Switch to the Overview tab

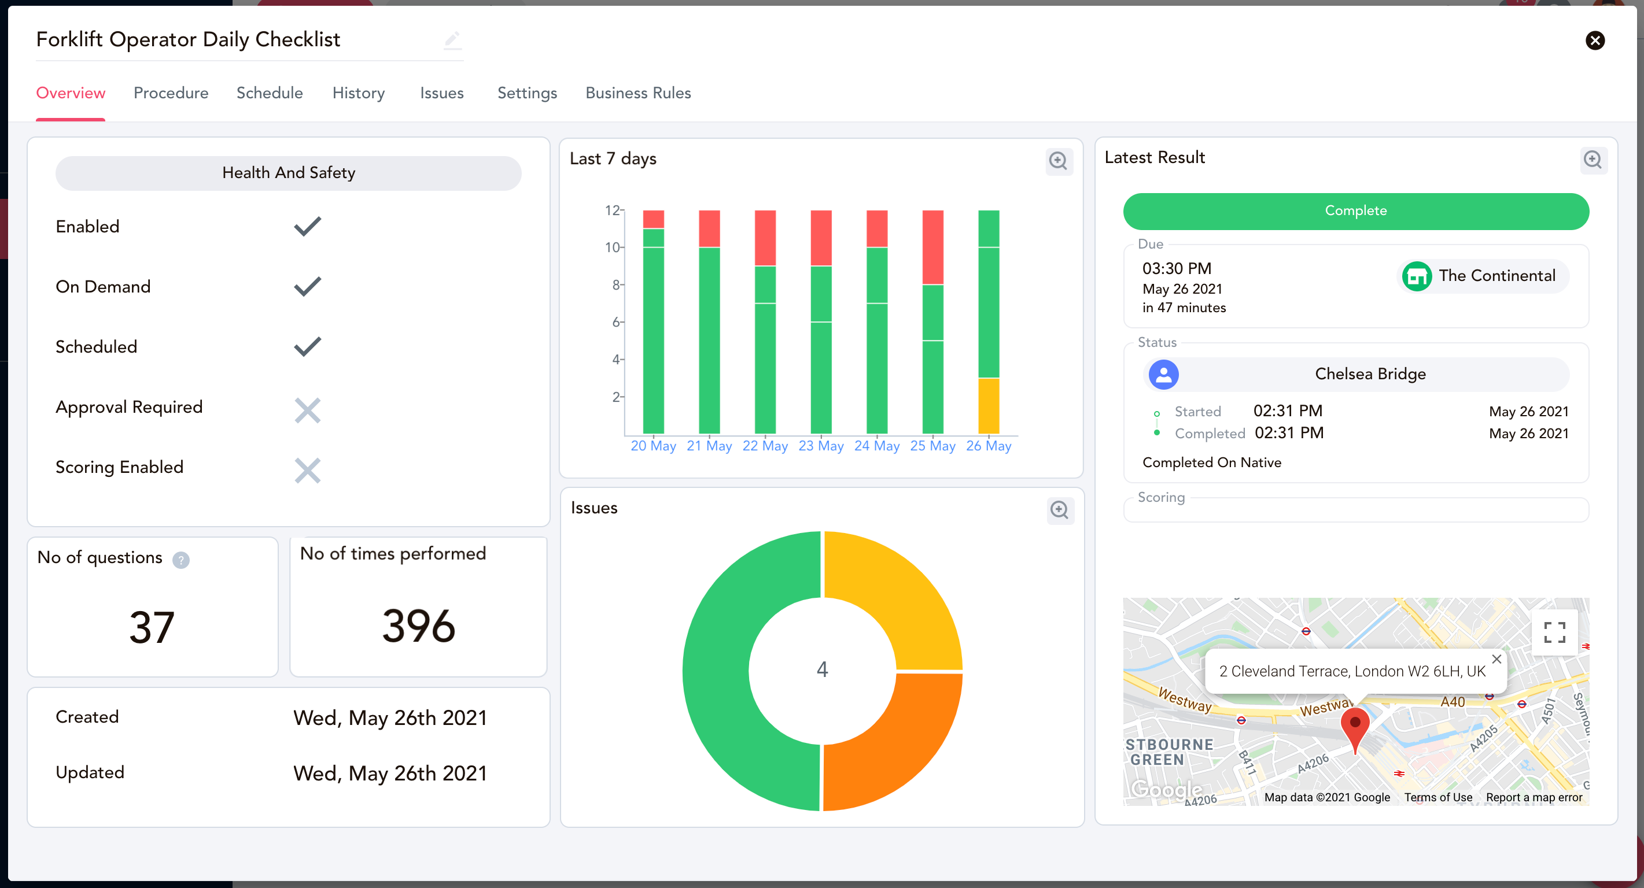[70, 93]
